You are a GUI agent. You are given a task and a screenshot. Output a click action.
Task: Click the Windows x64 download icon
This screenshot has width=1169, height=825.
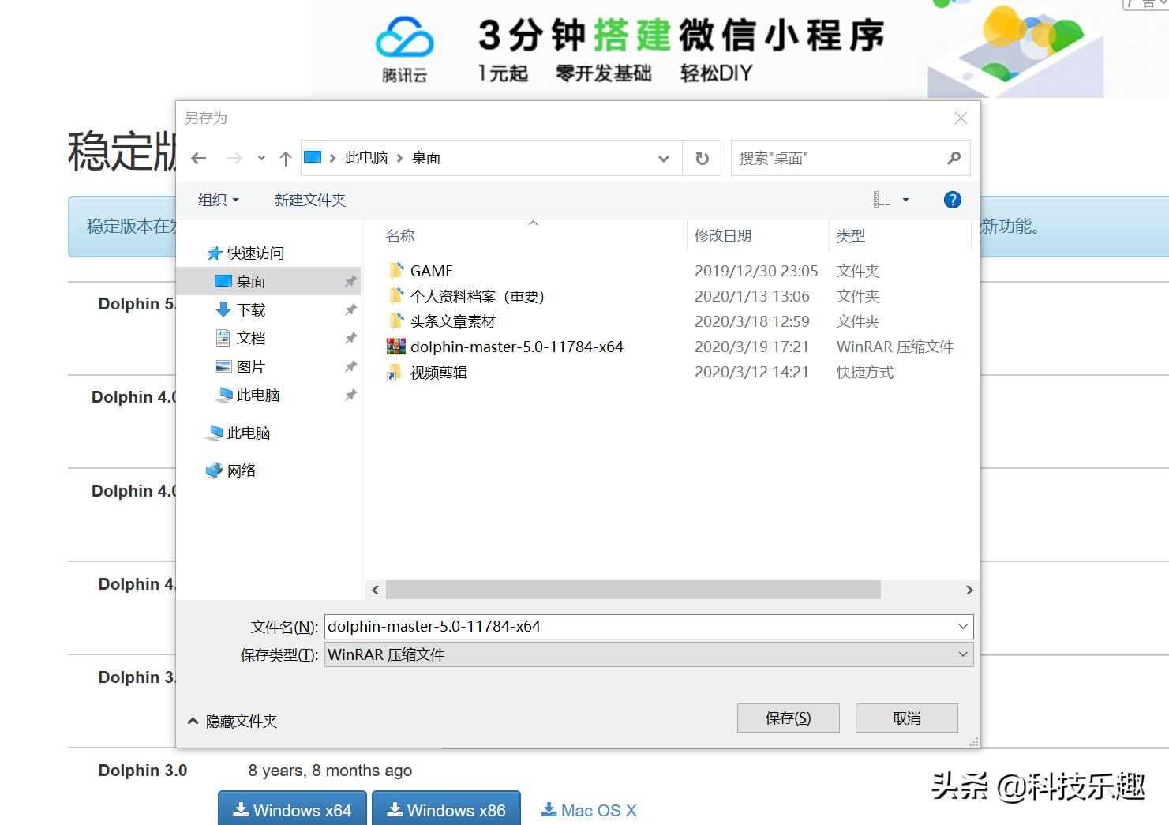click(x=241, y=809)
